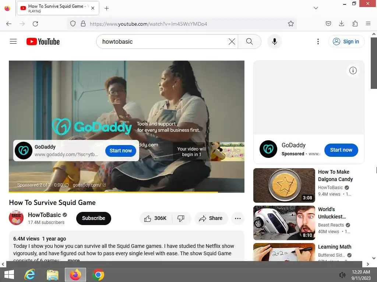Viewport: 377px width, 282px height.
Task: Open the sidebar ad info icon
Action: (353, 70)
